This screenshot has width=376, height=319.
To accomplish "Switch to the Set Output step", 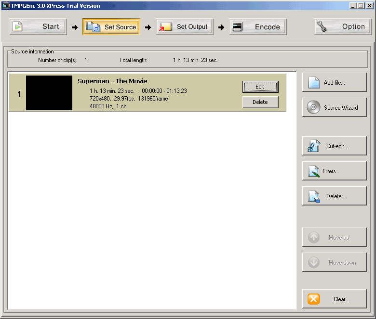I will coord(185,27).
